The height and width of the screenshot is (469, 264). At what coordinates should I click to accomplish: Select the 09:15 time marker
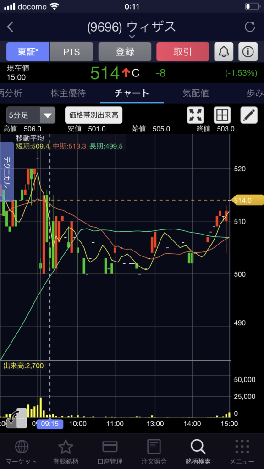click(x=50, y=424)
